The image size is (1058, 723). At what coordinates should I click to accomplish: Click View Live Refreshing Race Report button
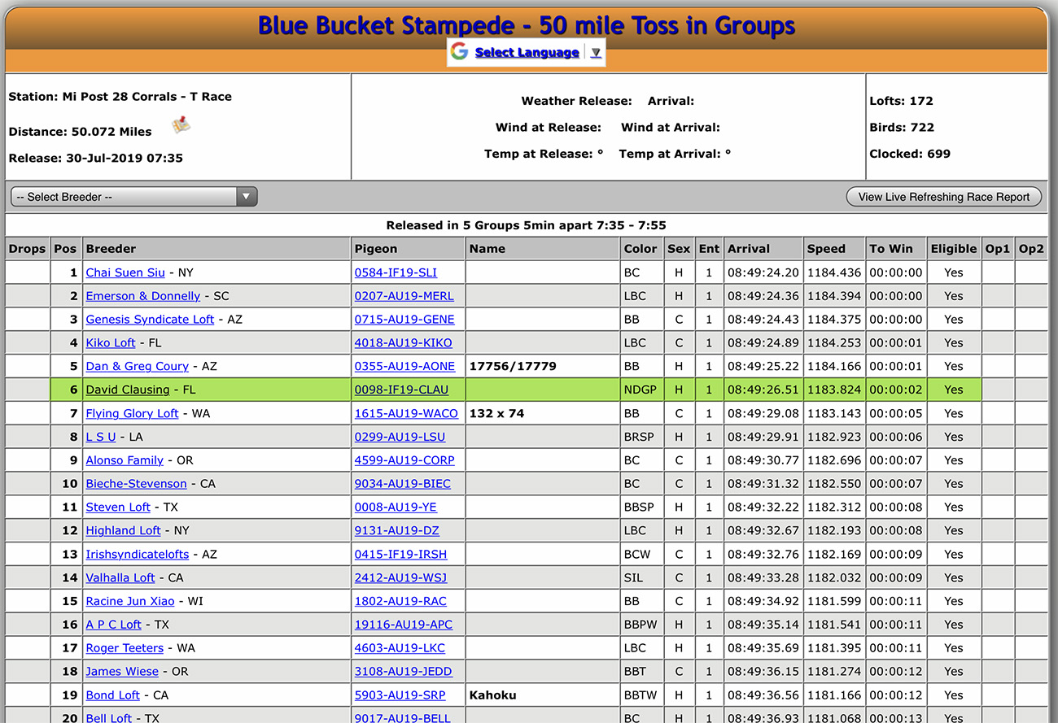tap(943, 197)
